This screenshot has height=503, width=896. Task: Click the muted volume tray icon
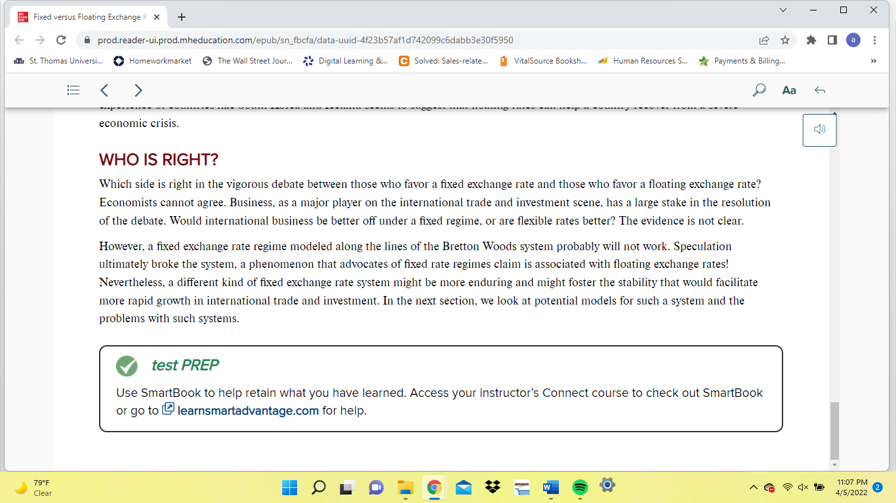coord(803,487)
